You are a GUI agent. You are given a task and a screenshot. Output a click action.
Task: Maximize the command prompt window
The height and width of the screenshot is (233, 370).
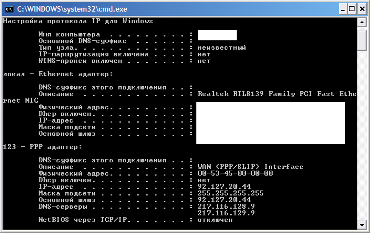tap(352, 9)
